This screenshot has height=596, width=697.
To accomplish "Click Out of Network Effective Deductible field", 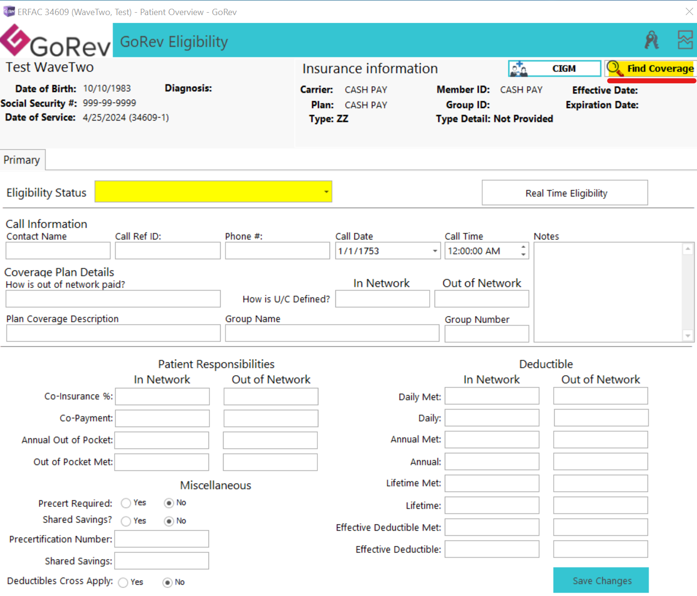I will pyautogui.click(x=601, y=549).
